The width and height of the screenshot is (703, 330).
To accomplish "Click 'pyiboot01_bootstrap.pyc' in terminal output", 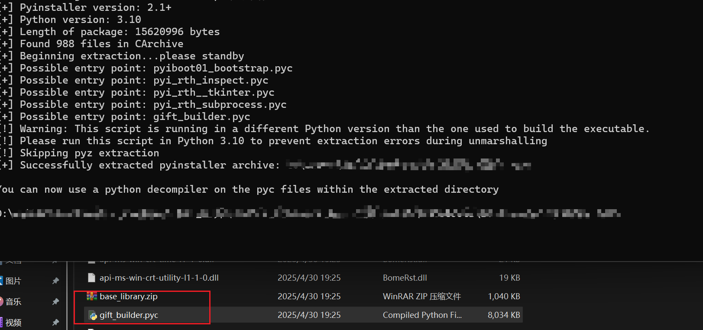I will [x=223, y=68].
